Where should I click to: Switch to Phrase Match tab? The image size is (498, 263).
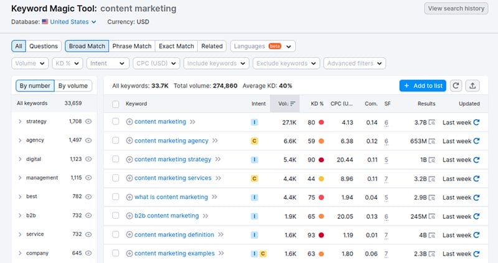[x=132, y=46]
